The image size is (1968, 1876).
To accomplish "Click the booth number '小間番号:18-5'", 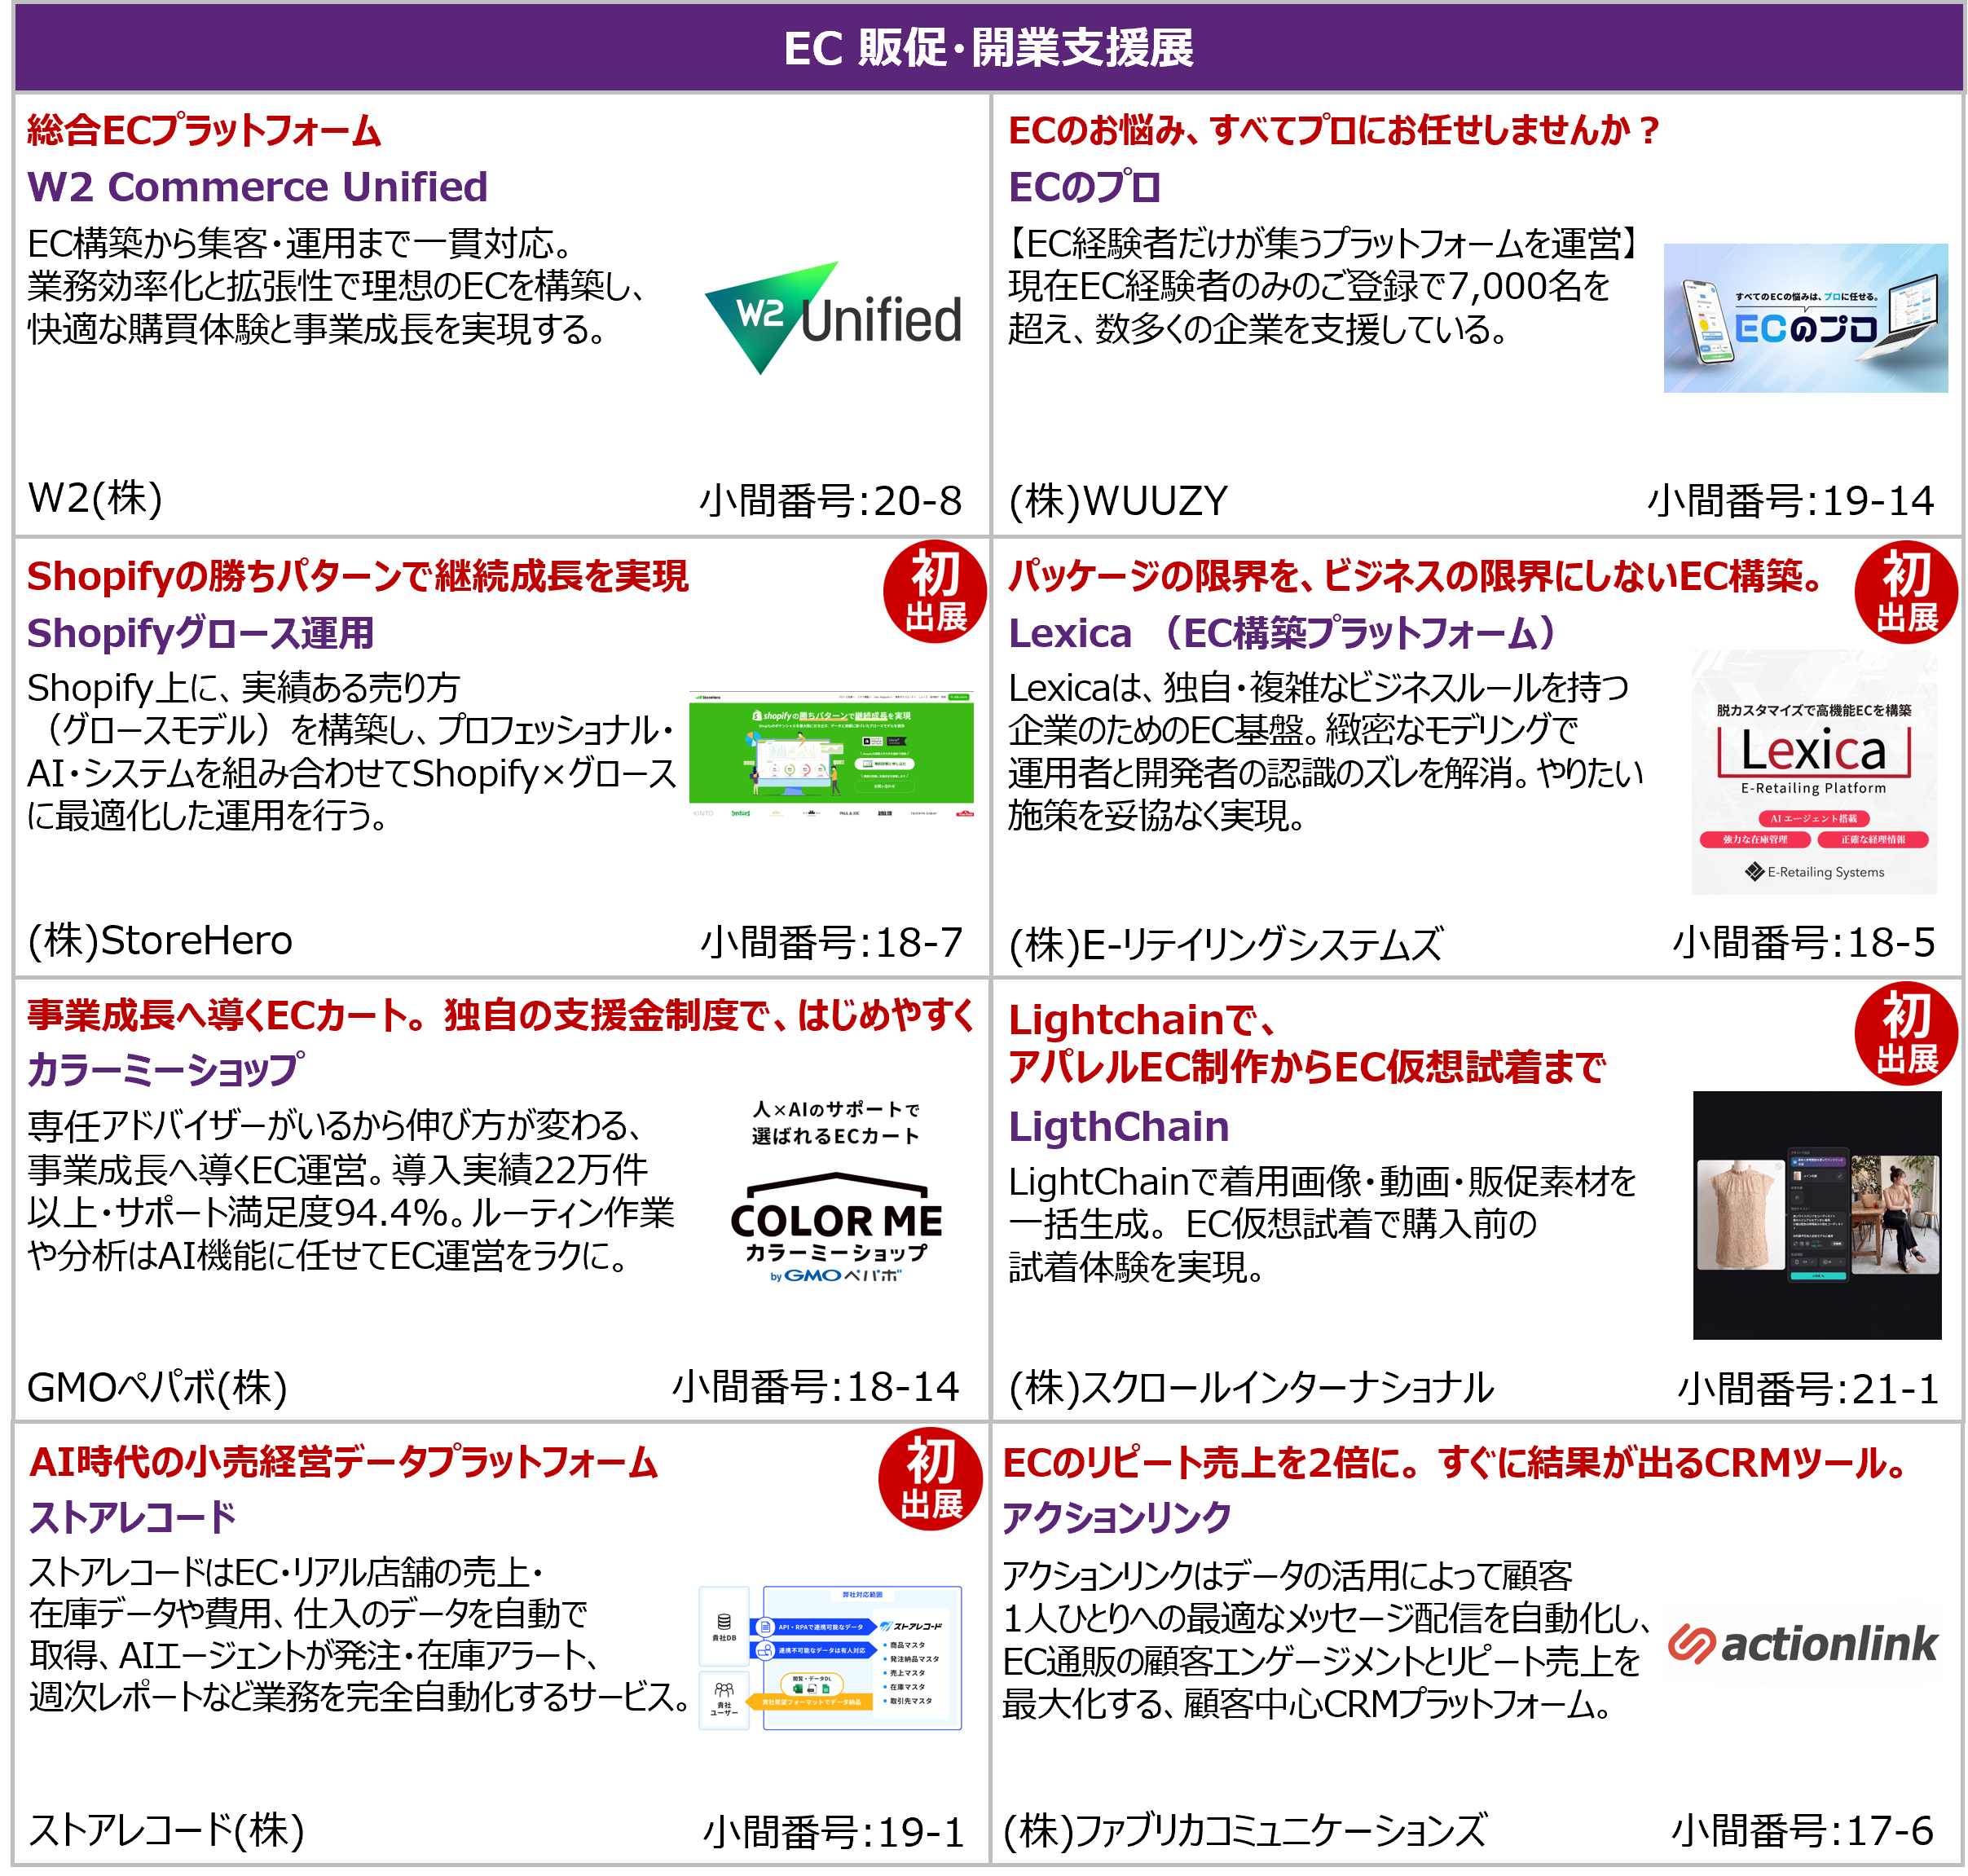I will click(x=1803, y=942).
